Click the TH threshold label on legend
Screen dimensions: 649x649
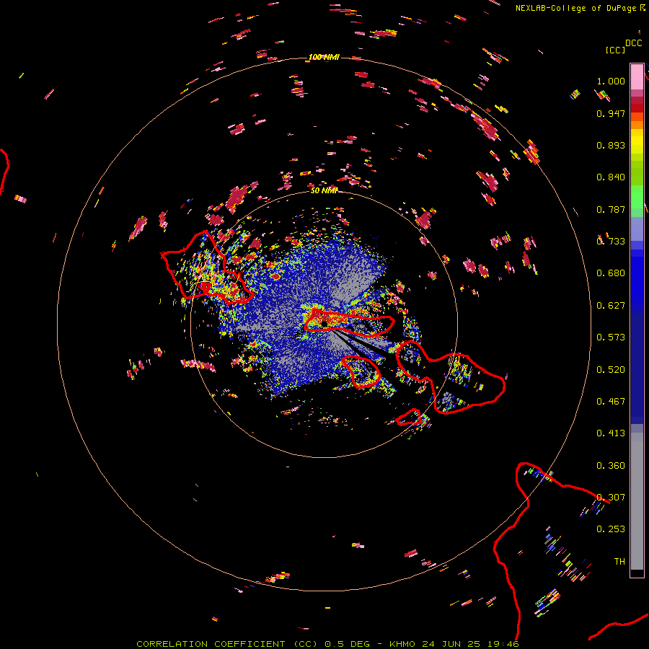(619, 562)
